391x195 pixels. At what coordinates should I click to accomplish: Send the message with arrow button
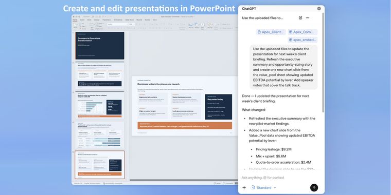pos(314,187)
